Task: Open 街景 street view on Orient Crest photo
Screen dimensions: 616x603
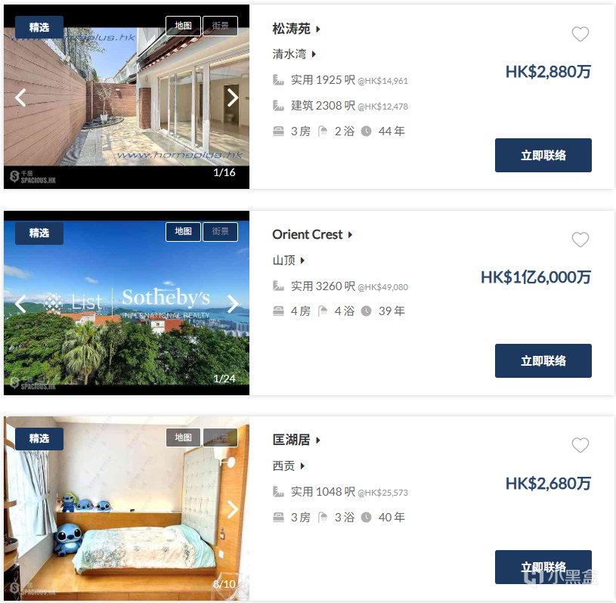Action: (220, 232)
